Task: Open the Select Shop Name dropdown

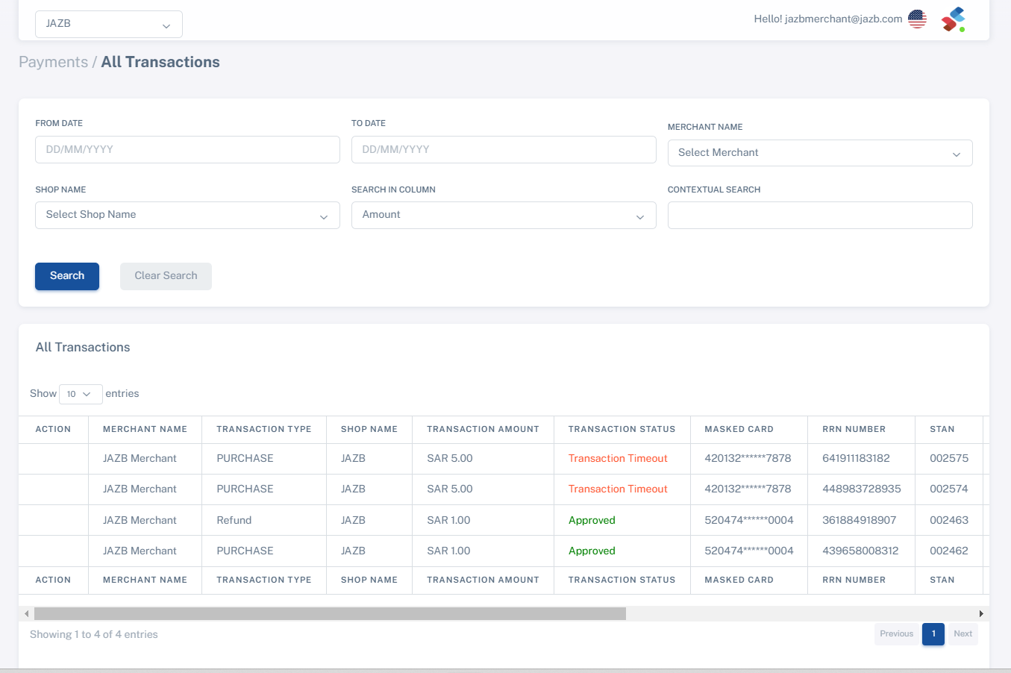Action: (187, 215)
